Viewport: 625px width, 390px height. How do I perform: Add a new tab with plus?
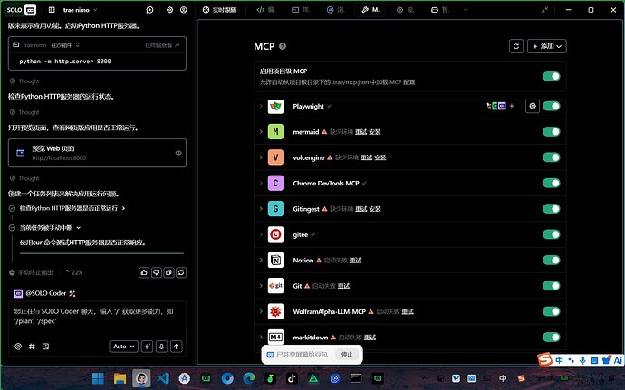[466, 10]
